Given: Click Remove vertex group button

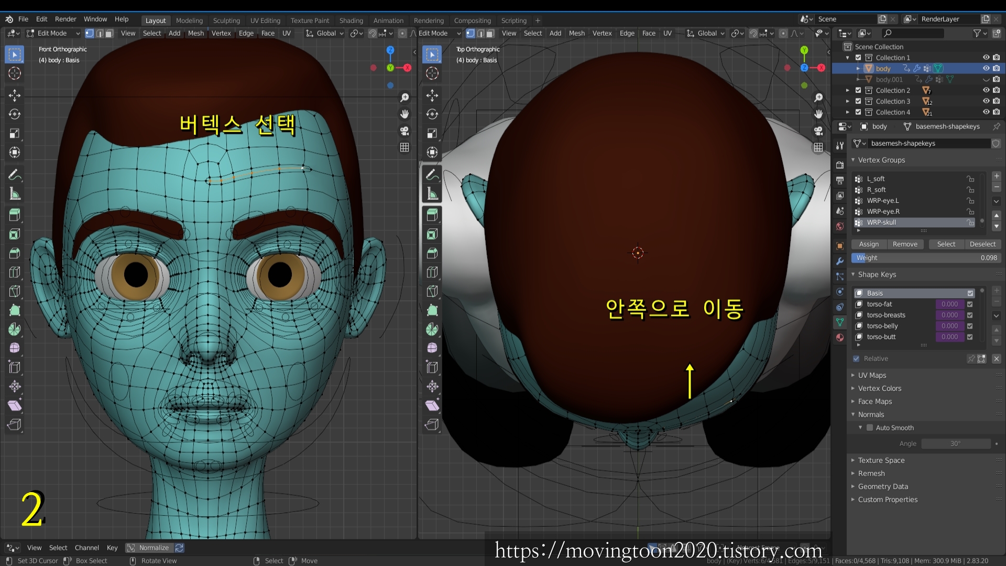Looking at the screenshot, I should point(905,245).
